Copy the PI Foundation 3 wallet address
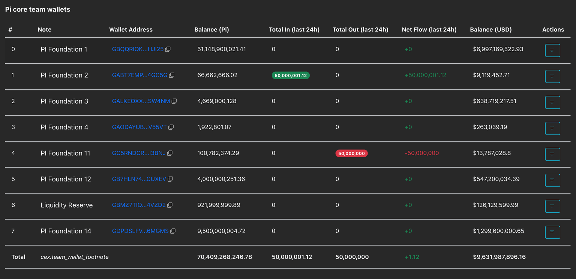 coord(174,101)
